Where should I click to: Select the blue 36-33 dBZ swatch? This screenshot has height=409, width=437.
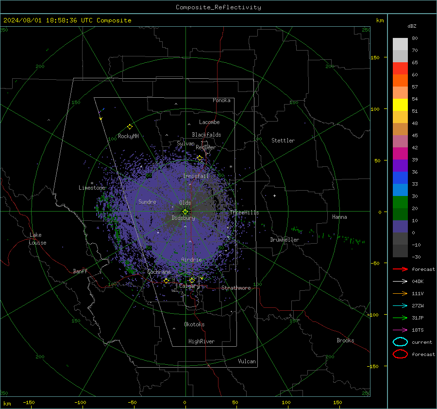(x=400, y=178)
